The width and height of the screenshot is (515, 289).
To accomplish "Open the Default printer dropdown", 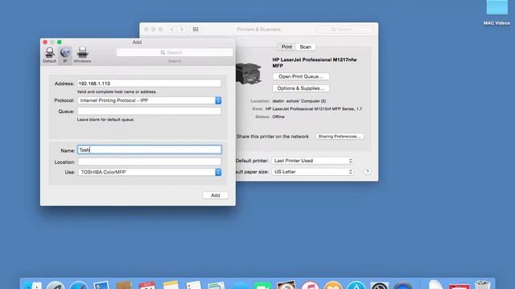I will pyautogui.click(x=313, y=161).
